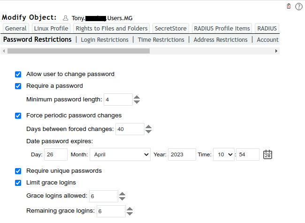Expand the Time hour dropdown
Image resolution: width=305 pixels, height=223 pixels.
click(x=223, y=154)
